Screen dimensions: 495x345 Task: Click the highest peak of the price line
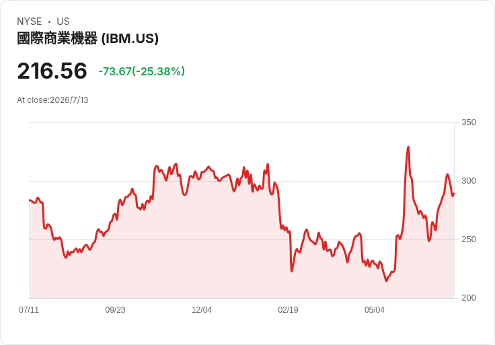(x=408, y=147)
